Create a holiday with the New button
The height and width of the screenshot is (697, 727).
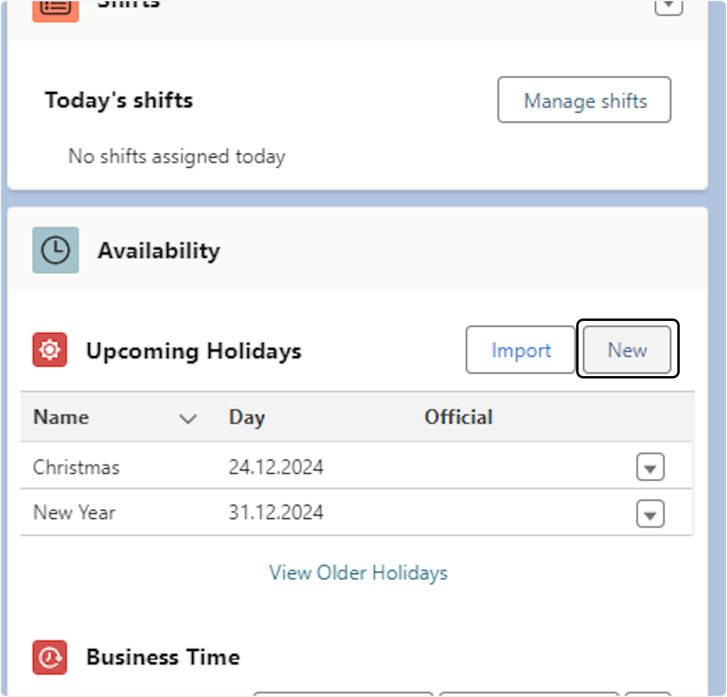click(x=627, y=350)
